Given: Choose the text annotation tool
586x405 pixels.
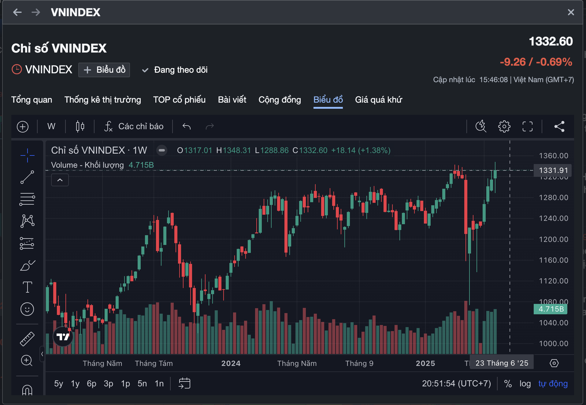Looking at the screenshot, I should point(27,287).
